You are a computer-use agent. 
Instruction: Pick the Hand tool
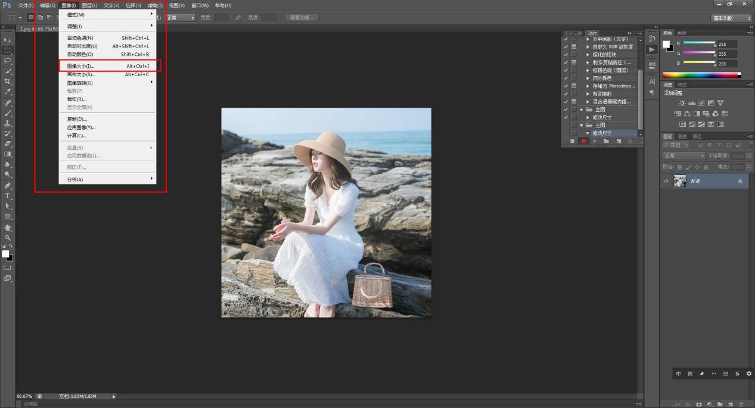tap(8, 227)
